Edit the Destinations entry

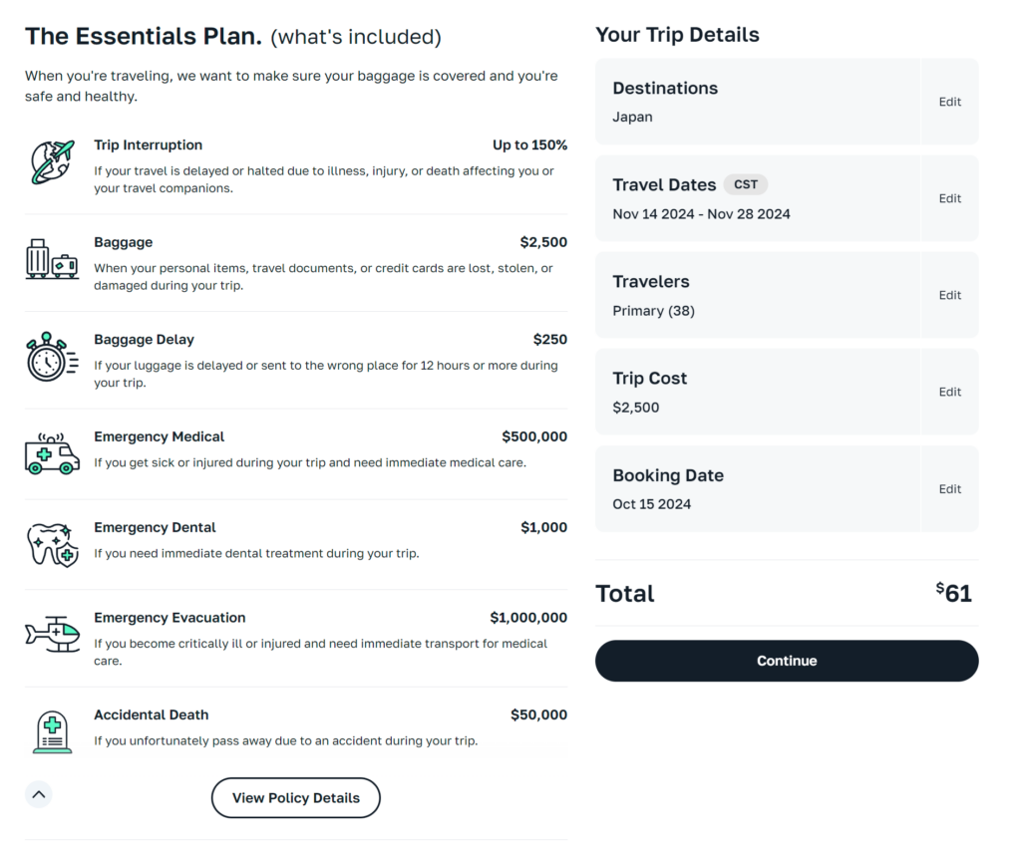(x=949, y=102)
